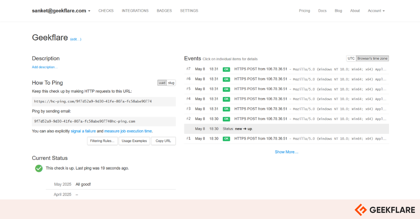
Task: Open event #6 ping details
Action: (286, 79)
